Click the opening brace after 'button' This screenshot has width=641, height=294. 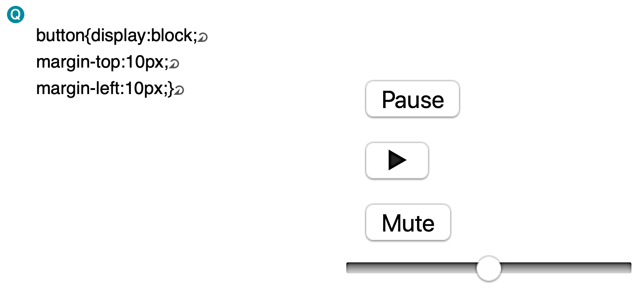(x=88, y=36)
